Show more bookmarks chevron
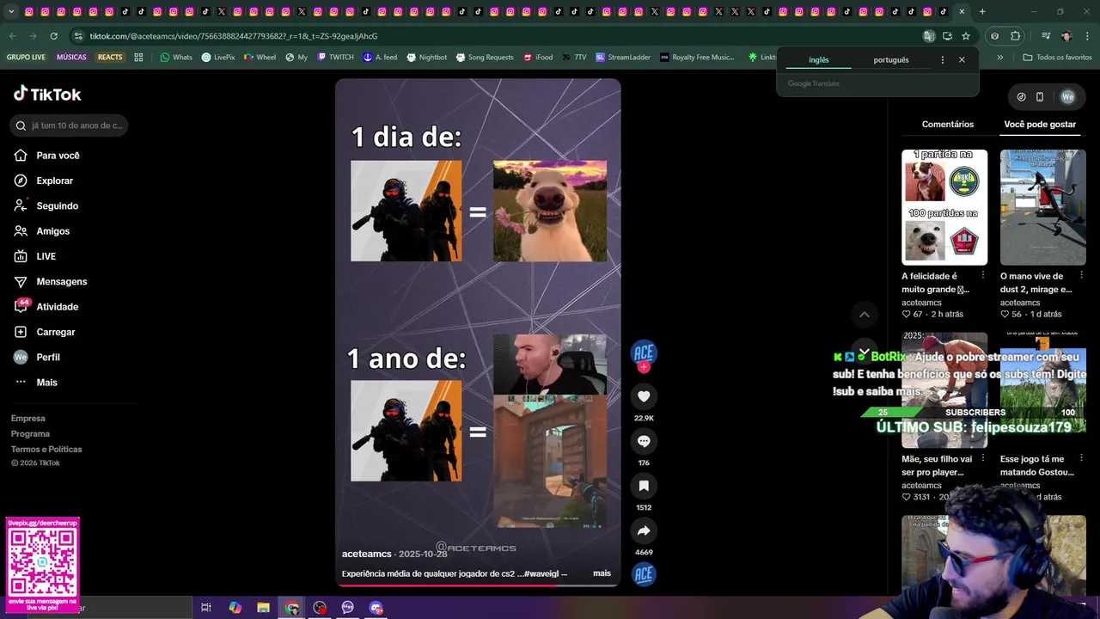This screenshot has height=619, width=1100. tap(999, 58)
